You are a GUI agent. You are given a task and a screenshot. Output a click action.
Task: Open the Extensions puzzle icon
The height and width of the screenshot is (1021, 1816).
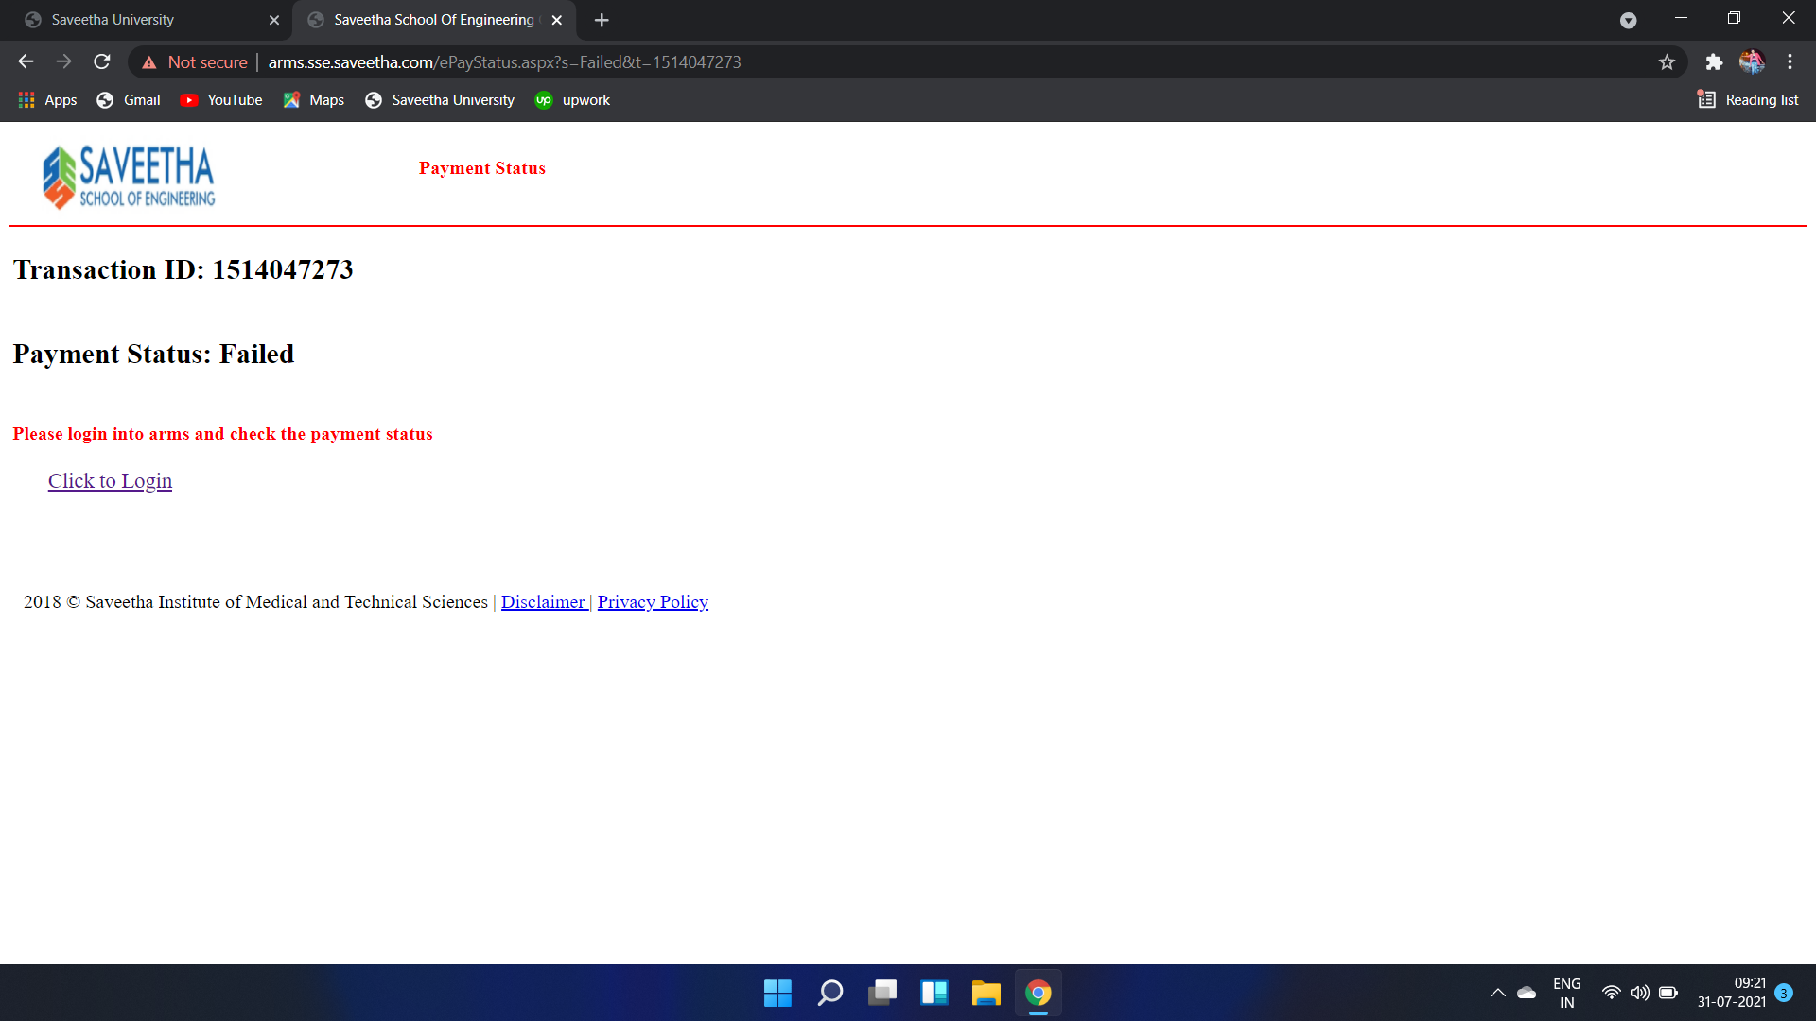(1714, 62)
